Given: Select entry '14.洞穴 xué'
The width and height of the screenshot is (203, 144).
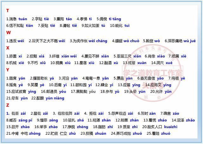Looking at the screenshot, I should tap(162, 63).
